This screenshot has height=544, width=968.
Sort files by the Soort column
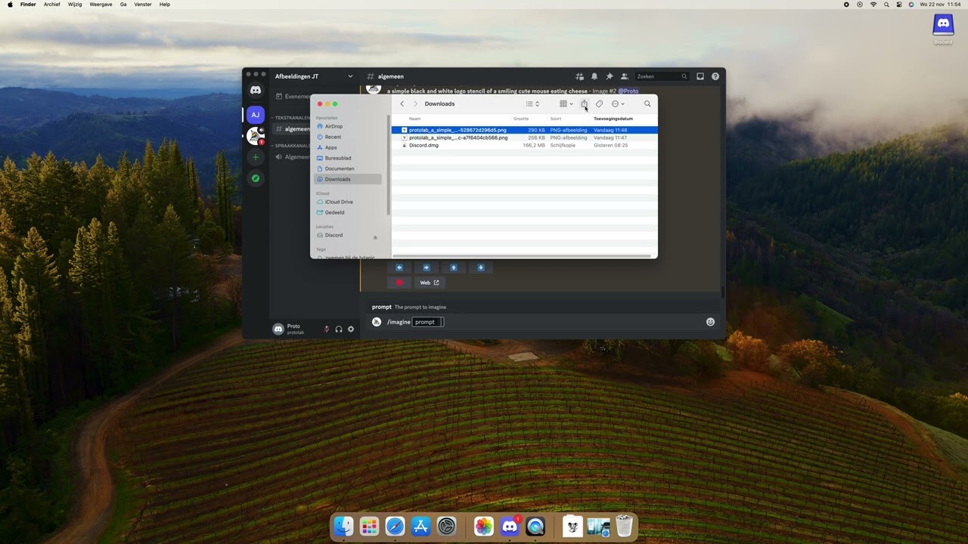click(556, 119)
